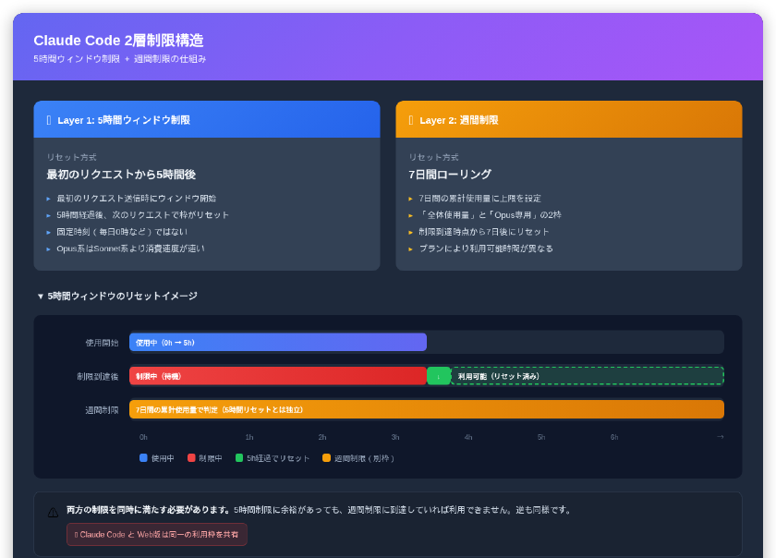This screenshot has width=776, height=558.
Task: Select the Layer 1: 5時間ウィンドウ制限 header tab
Action: tap(205, 118)
